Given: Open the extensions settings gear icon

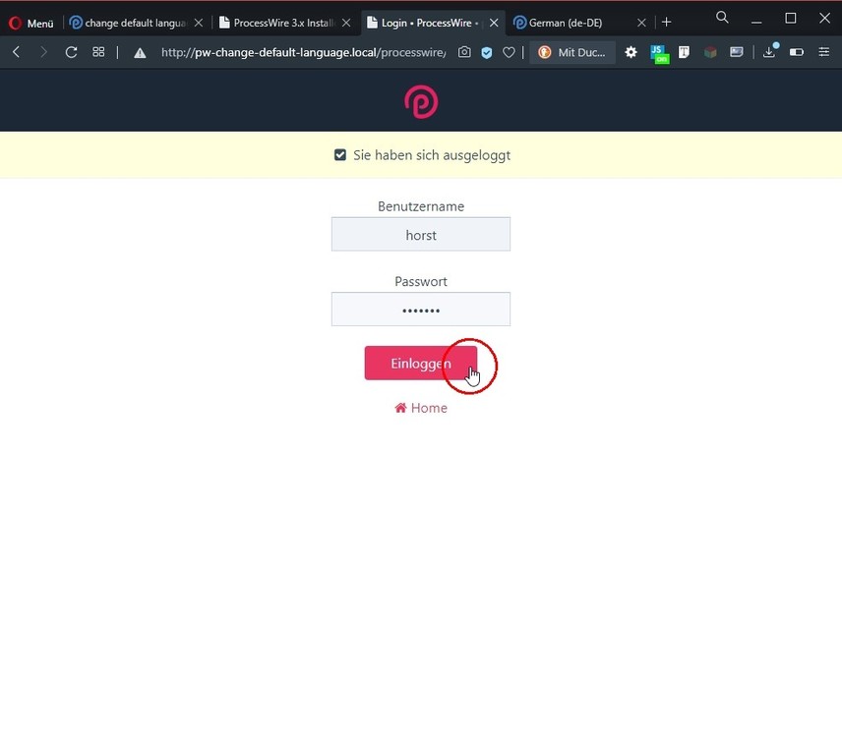Looking at the screenshot, I should 631,52.
